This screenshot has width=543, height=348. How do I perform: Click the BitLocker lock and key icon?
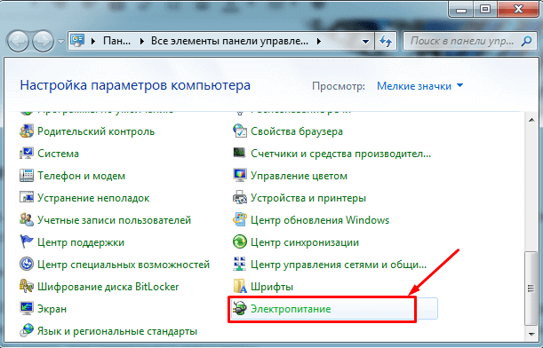[27, 287]
